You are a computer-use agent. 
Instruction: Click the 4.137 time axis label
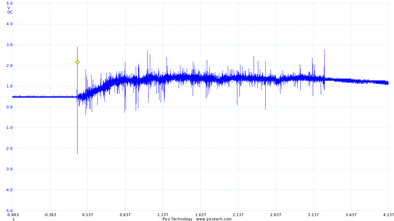[388, 215]
